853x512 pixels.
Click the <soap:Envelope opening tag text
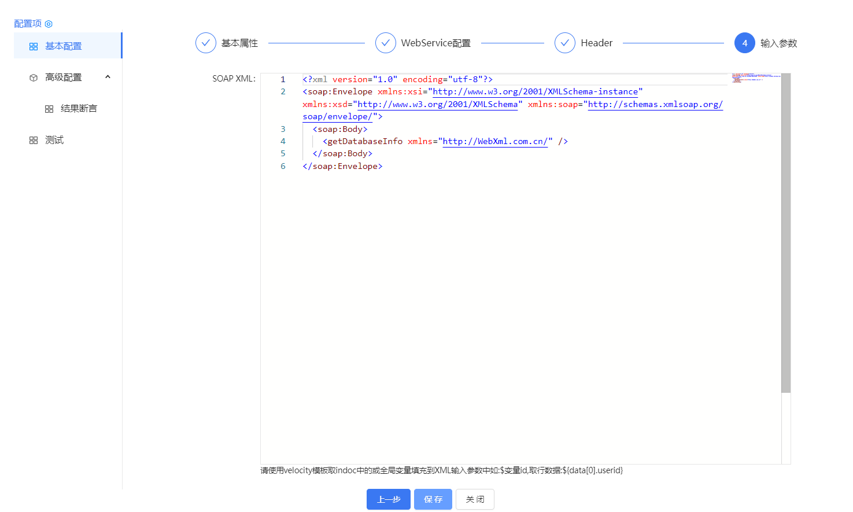coord(338,91)
